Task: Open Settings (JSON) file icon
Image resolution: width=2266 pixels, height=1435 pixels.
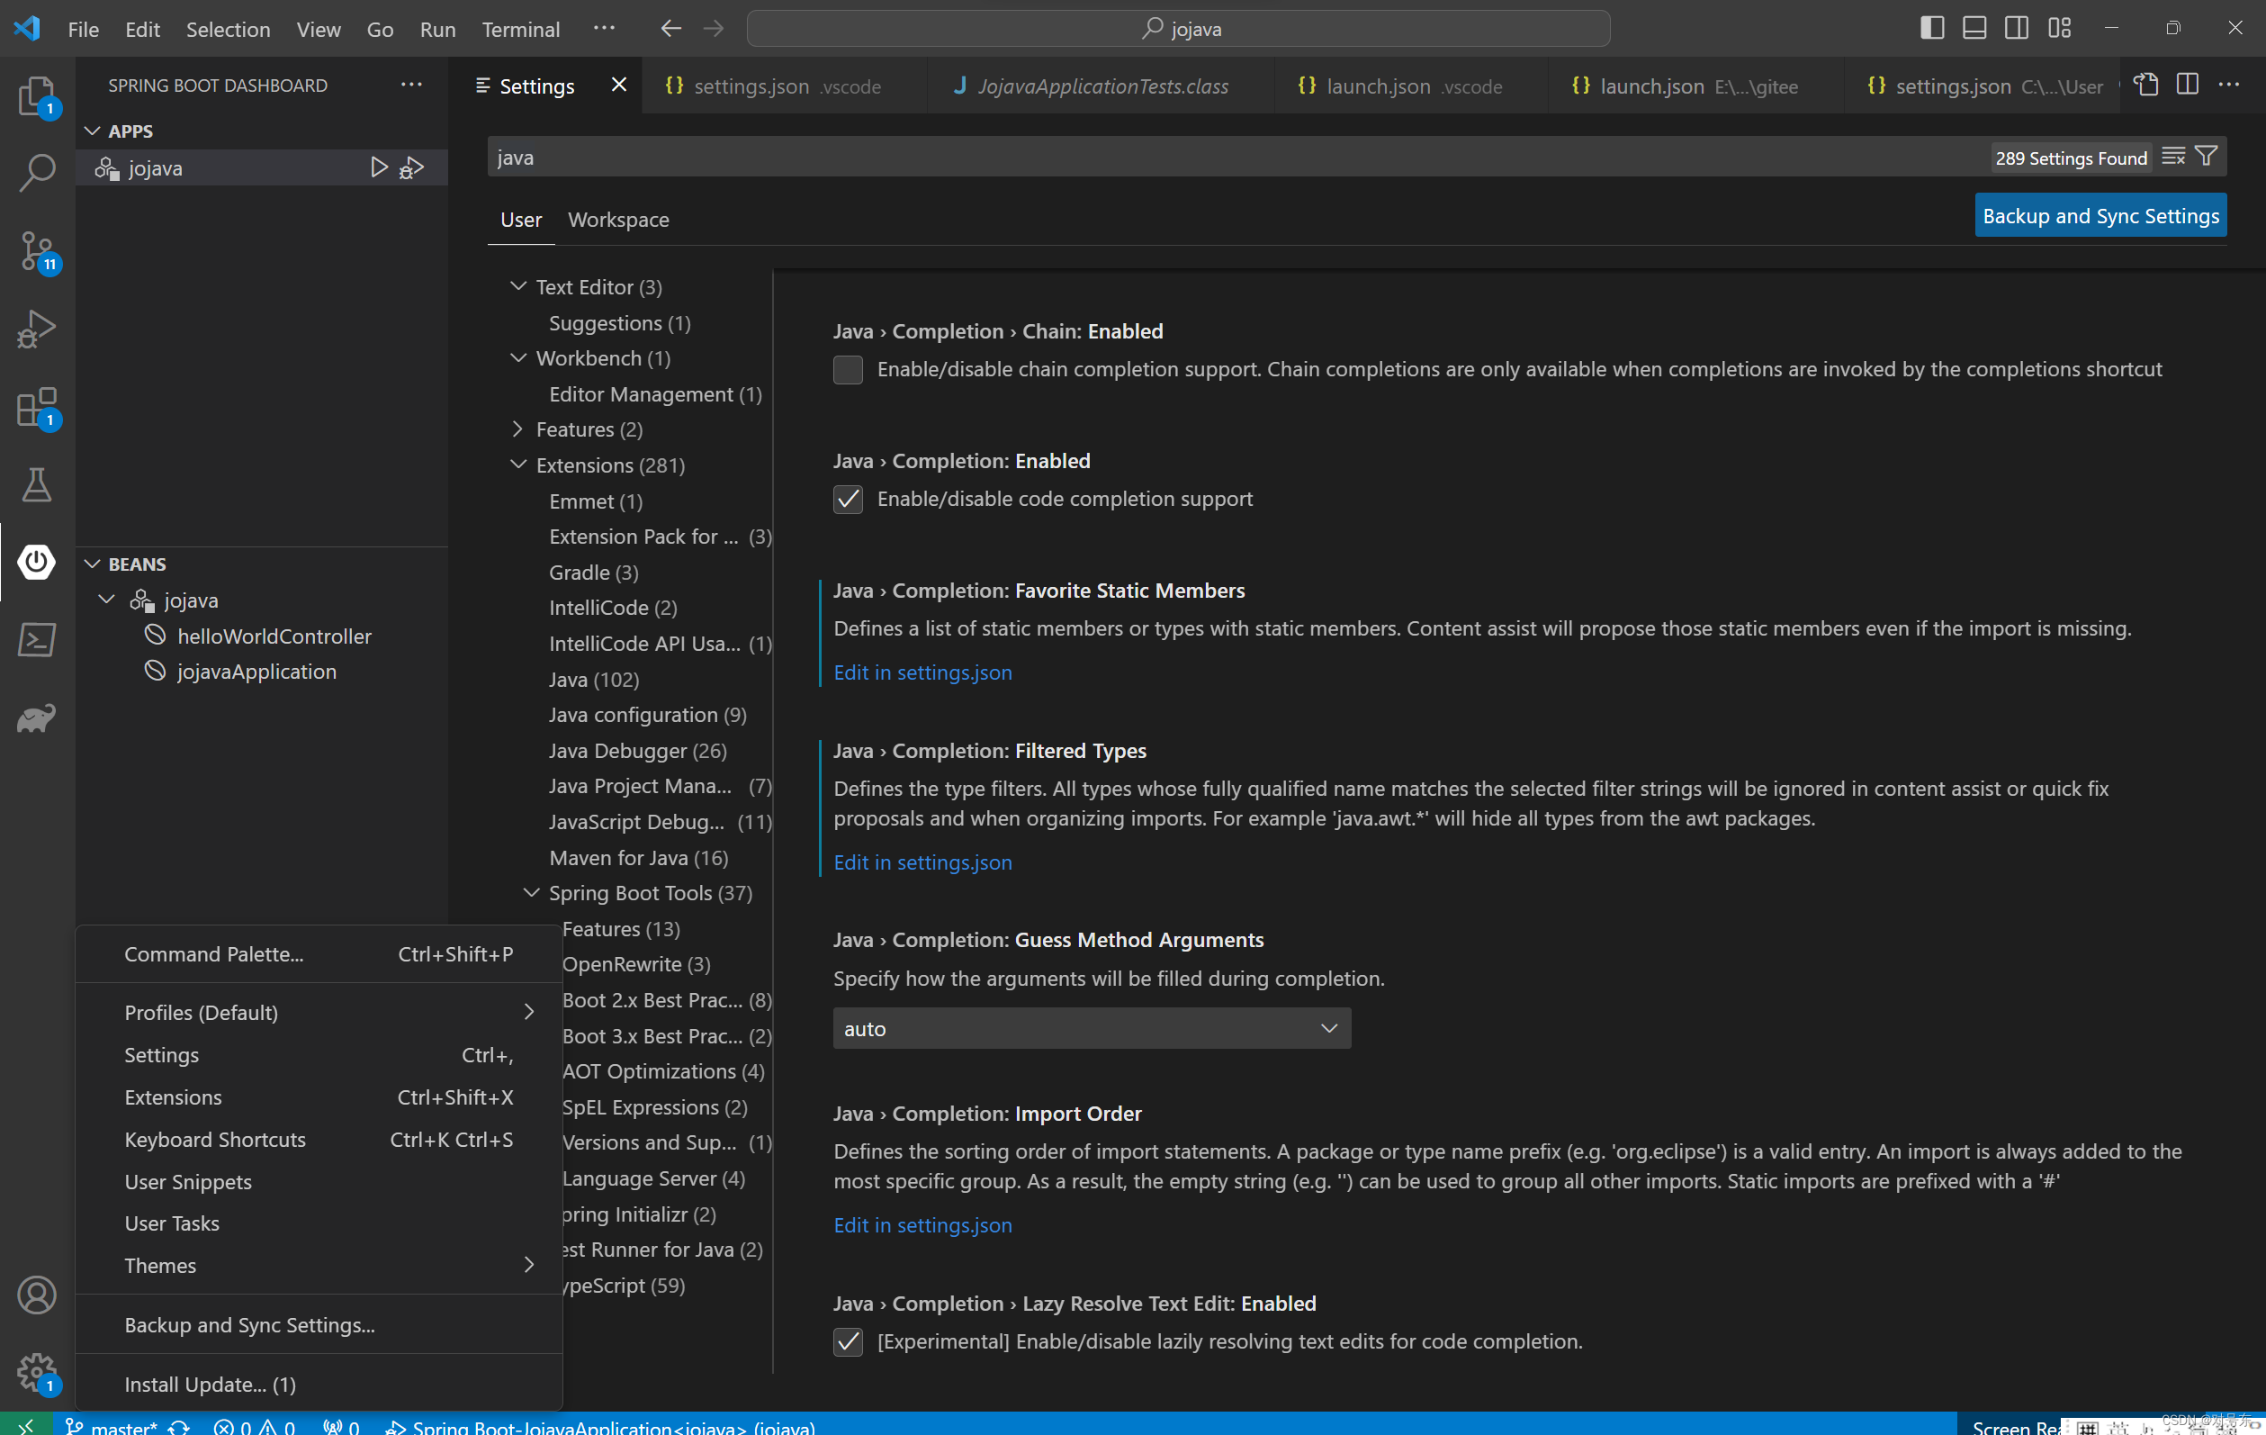Action: coord(2145,85)
